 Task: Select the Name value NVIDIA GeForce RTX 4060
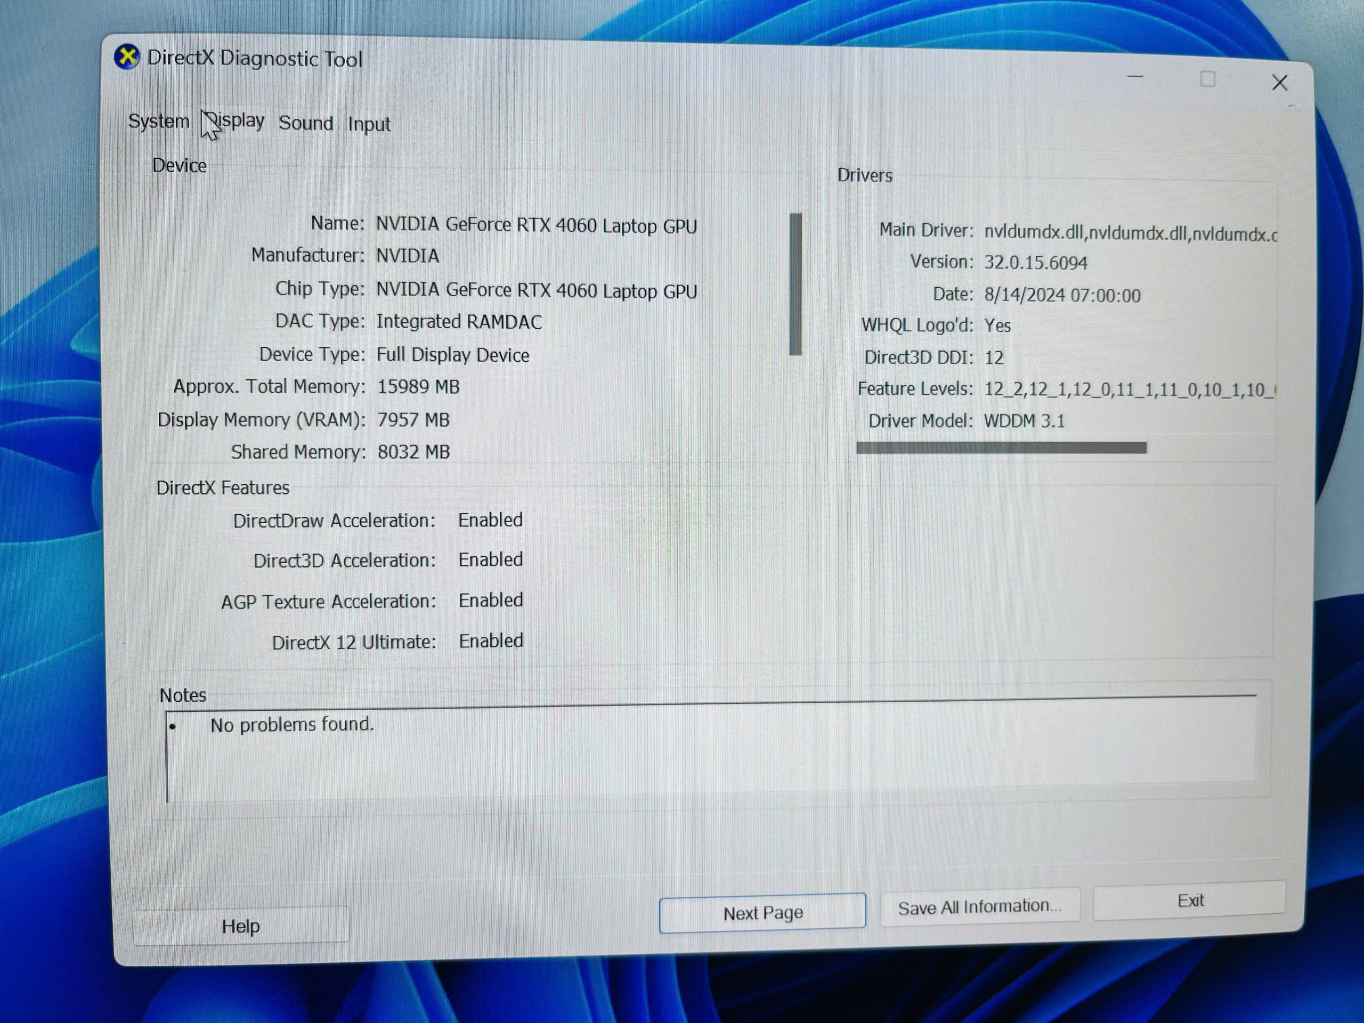(537, 225)
